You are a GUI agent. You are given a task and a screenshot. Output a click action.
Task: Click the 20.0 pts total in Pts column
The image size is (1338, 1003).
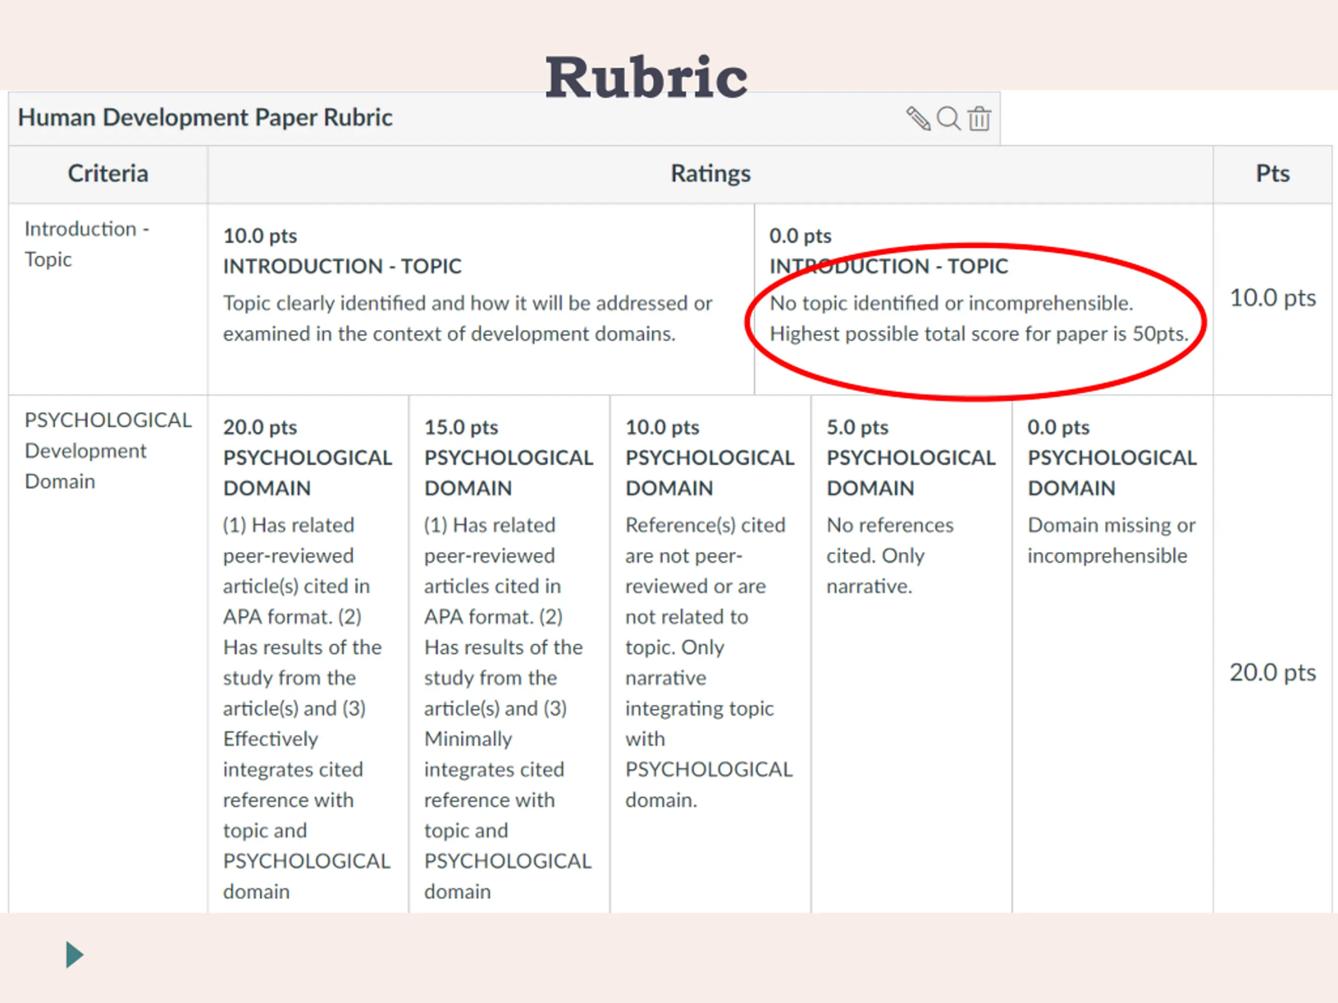(1273, 673)
